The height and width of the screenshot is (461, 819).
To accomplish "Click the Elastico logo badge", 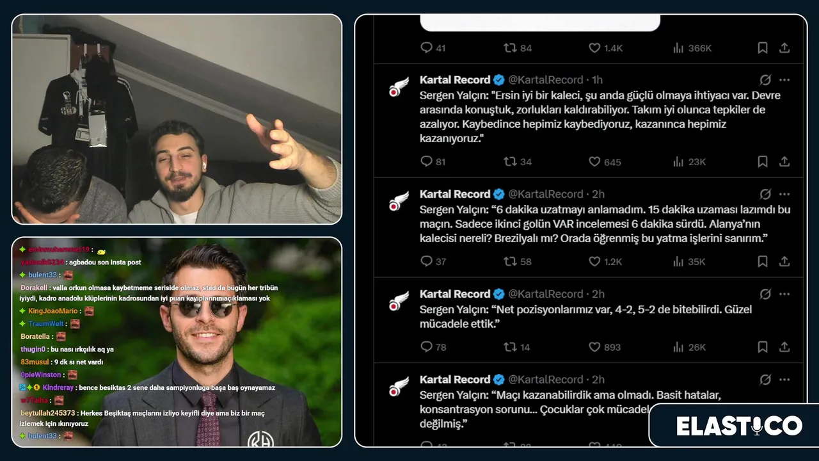I will coord(739,426).
